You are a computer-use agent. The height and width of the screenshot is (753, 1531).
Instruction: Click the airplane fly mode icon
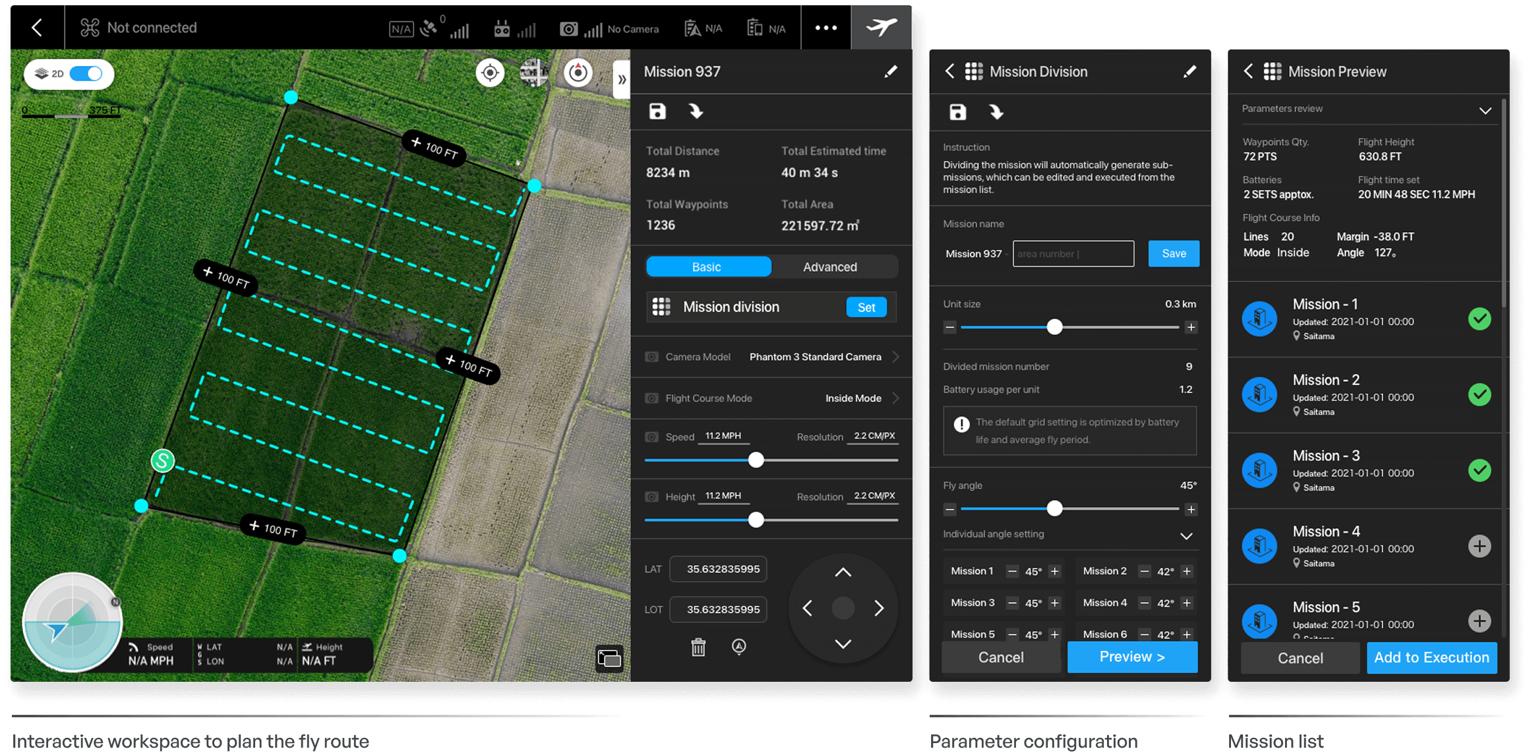[881, 28]
